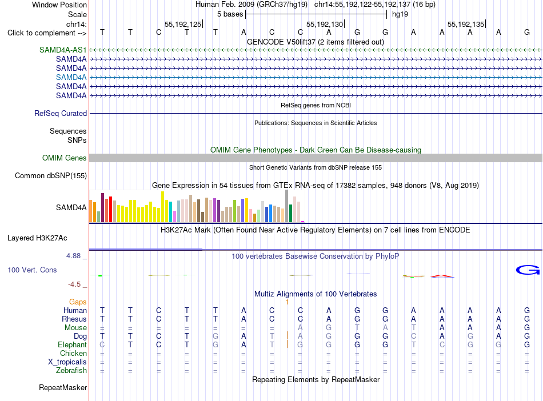Open Short Genetic Variants from dbSNP title
Viewport: 543px width, 401px height.
pyautogui.click(x=316, y=167)
